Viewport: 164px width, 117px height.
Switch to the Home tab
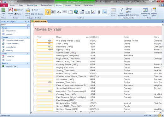12,5
